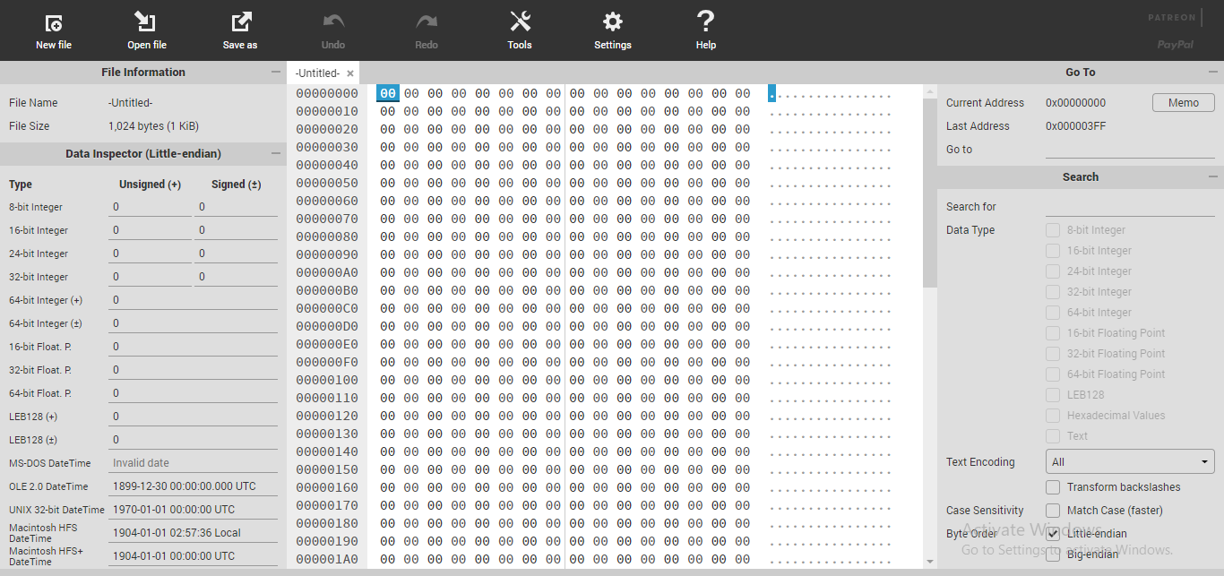The height and width of the screenshot is (576, 1224).
Task: Enable Match Case (faster) checkbox
Action: coord(1053,511)
